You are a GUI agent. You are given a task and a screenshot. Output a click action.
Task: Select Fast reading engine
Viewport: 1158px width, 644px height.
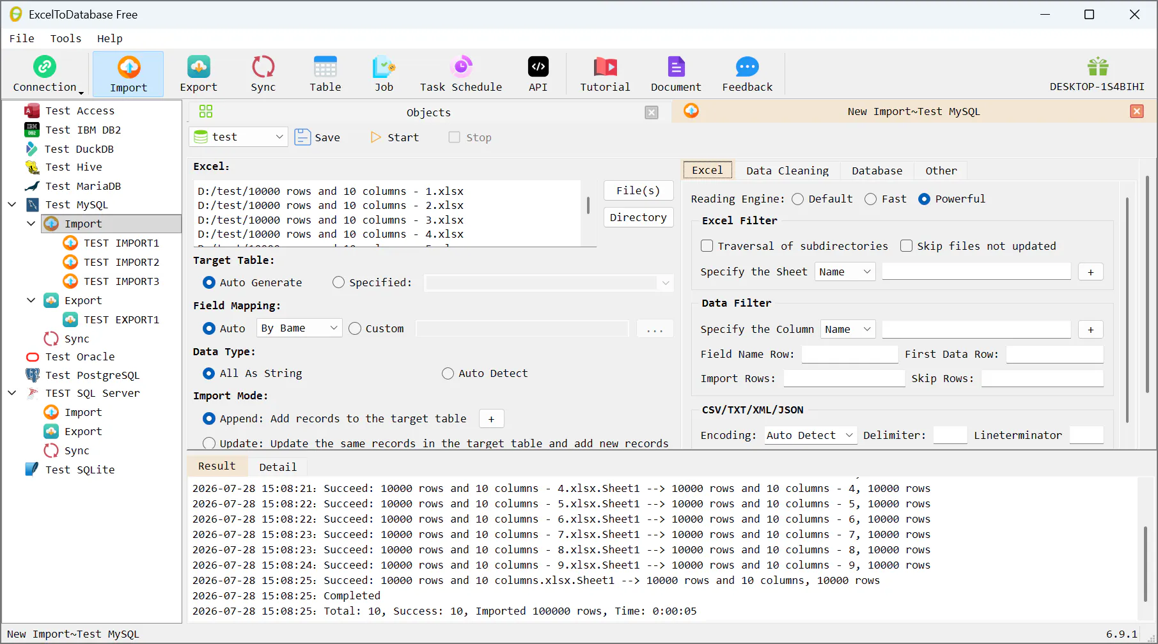pos(870,199)
